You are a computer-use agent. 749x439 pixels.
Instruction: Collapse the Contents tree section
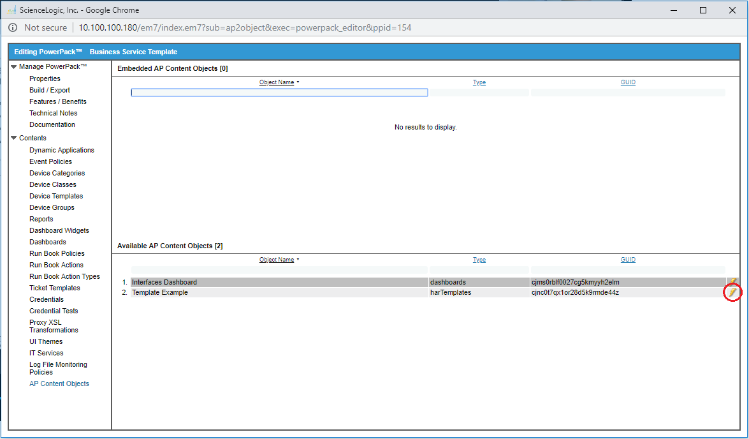(14, 138)
